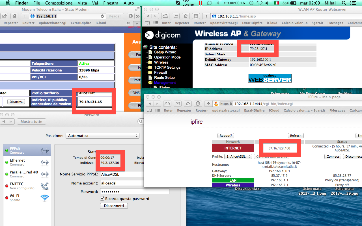The image size is (362, 226).
Task: Open the Posizione Automatica dropdown
Action: tap(102, 136)
